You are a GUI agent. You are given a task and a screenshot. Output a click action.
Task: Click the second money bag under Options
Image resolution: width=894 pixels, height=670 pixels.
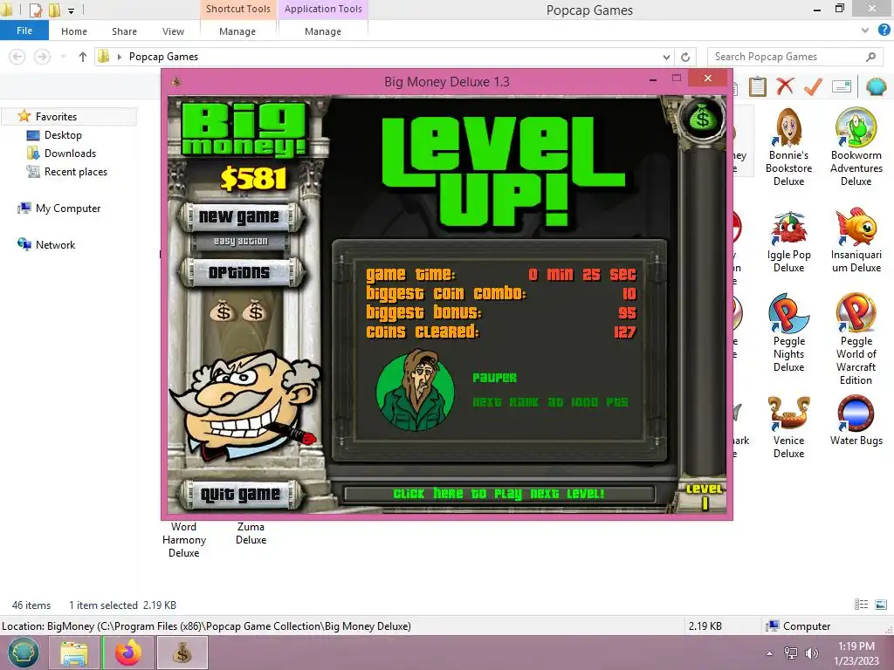(x=255, y=311)
